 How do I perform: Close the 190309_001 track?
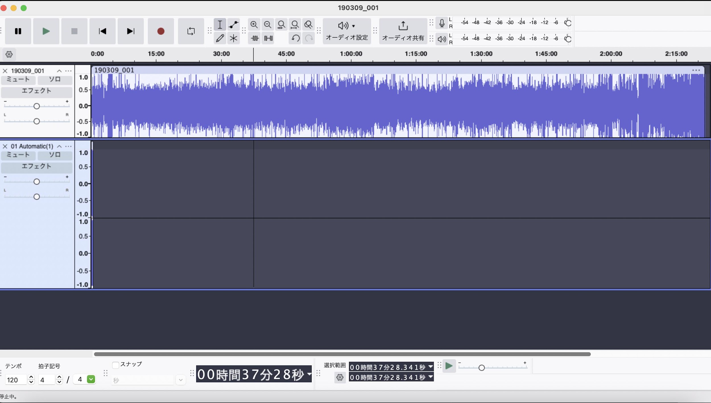point(5,71)
